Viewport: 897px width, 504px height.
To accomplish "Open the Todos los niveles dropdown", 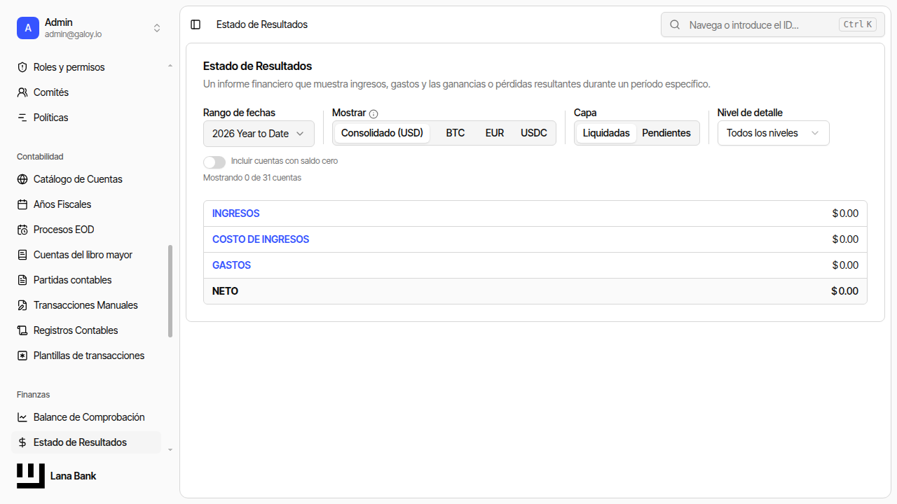I will (x=774, y=133).
